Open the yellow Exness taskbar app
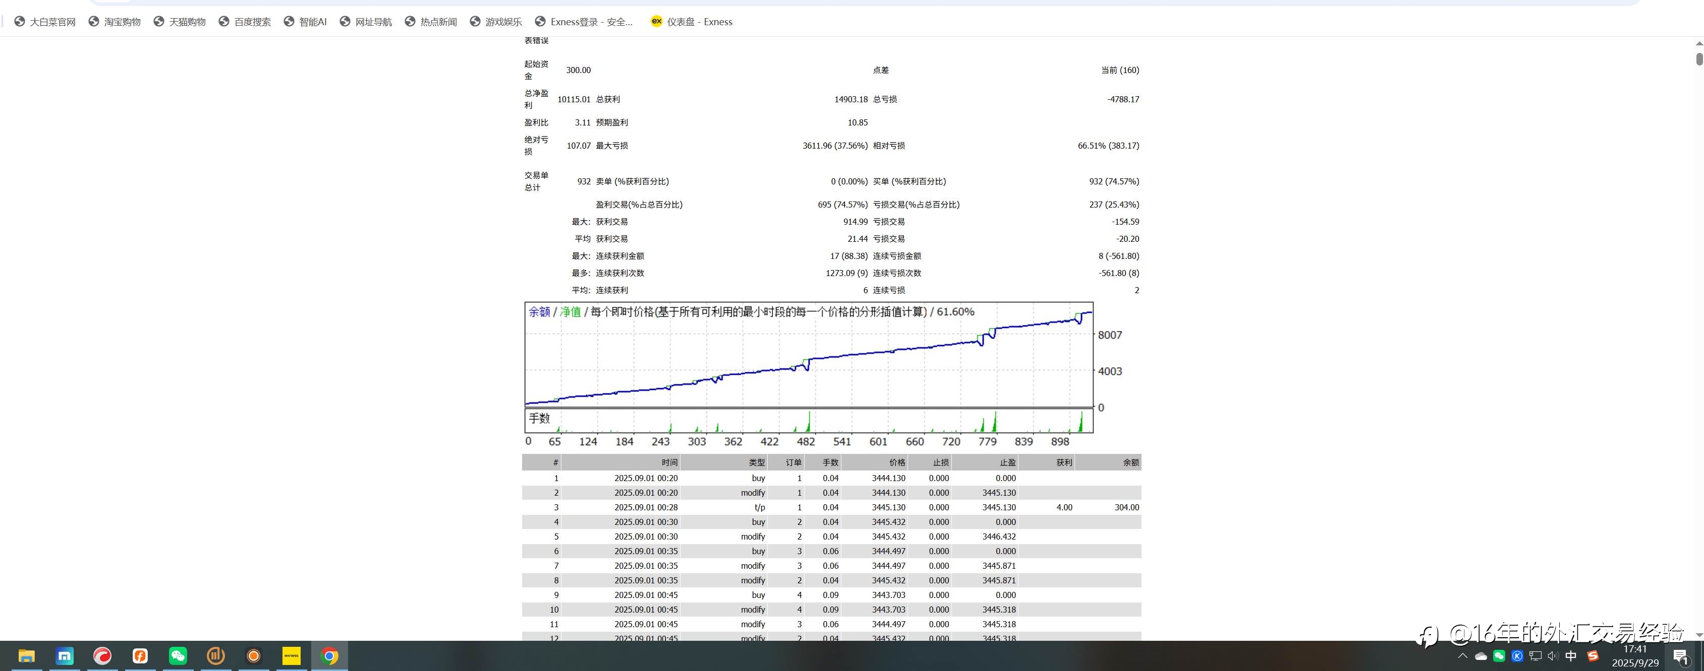Image resolution: width=1704 pixels, height=671 pixels. (292, 656)
